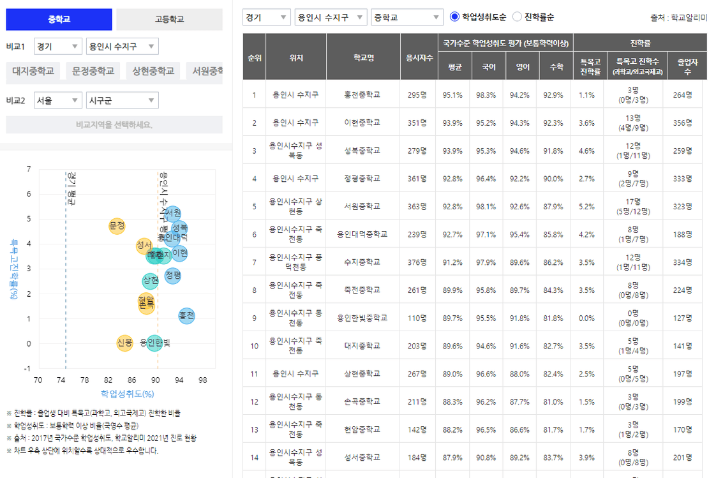This screenshot has width=716, height=478.
Task: Click the 대지중학교 comparison chip
Action: click(x=33, y=71)
